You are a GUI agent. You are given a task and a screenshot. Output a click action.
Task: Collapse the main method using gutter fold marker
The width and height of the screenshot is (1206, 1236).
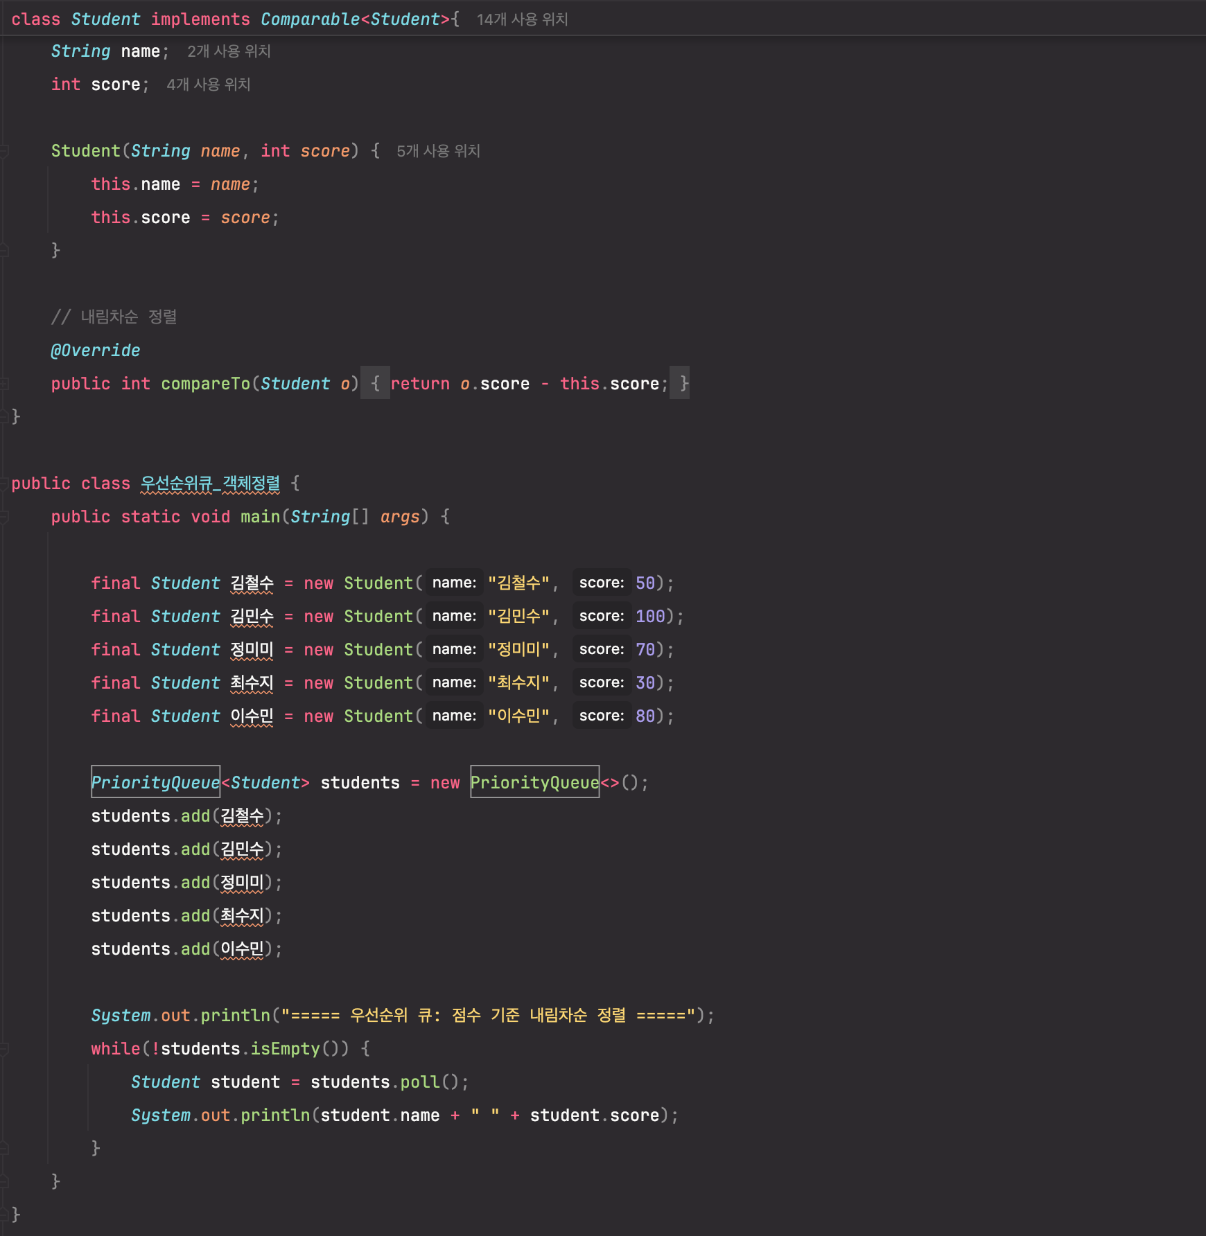pos(5,517)
